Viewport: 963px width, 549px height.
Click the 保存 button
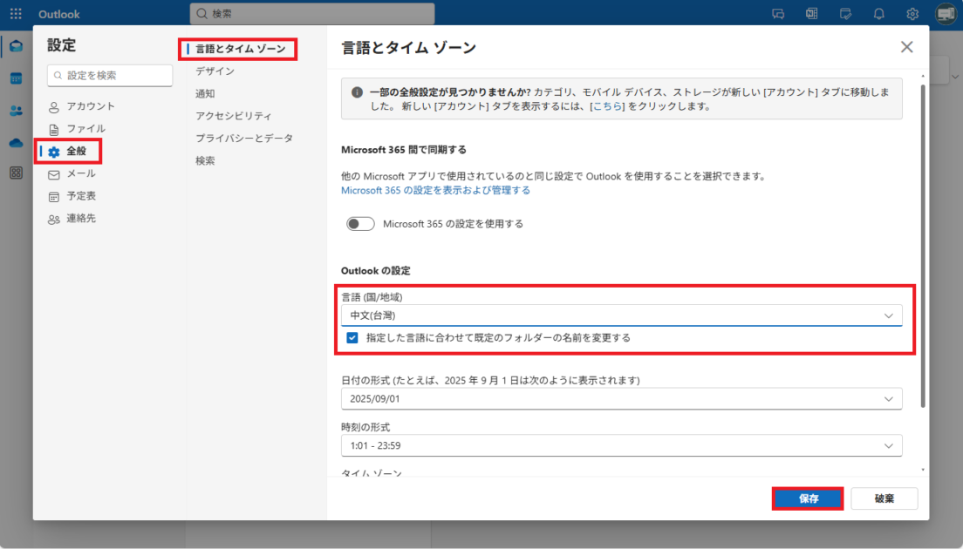pyautogui.click(x=808, y=498)
